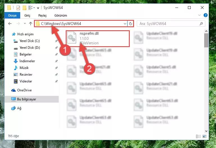Go up one folder level
The height and width of the screenshot is (148, 216).
point(31,24)
